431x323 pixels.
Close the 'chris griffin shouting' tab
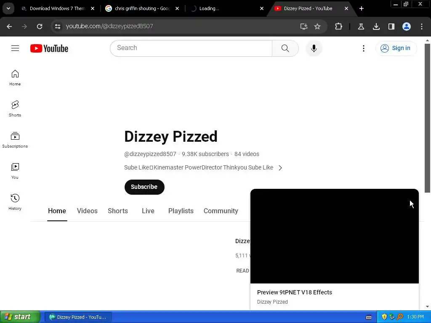point(177,8)
